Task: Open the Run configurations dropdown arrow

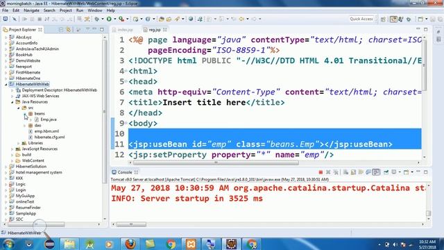Action: (x=114, y=19)
